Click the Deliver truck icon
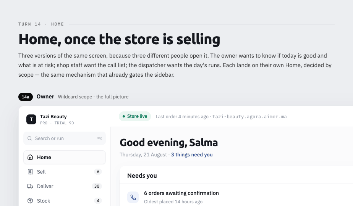Image resolution: width=353 pixels, height=206 pixels. coord(30,186)
